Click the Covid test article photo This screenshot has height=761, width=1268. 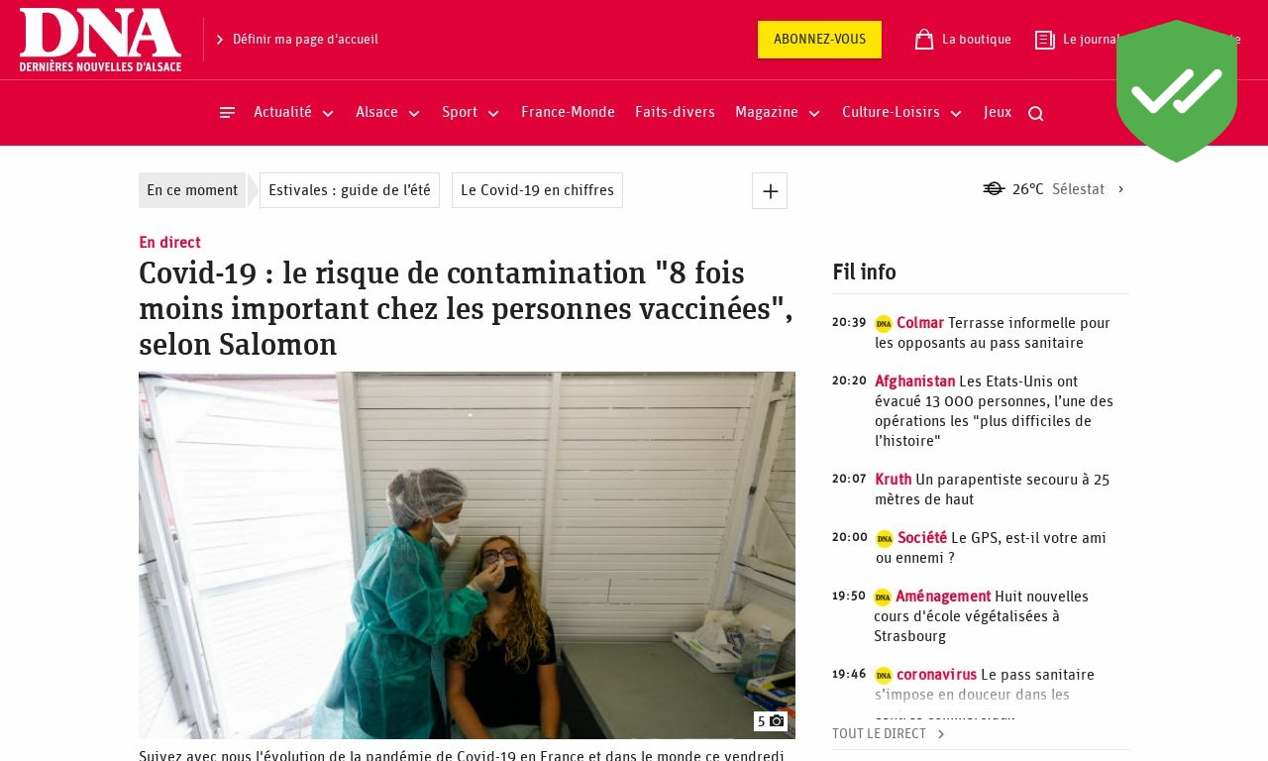[467, 555]
